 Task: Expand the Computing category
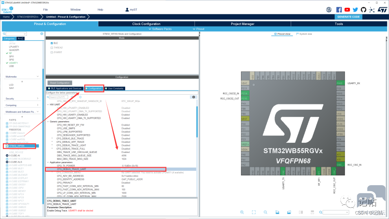pos(38,105)
